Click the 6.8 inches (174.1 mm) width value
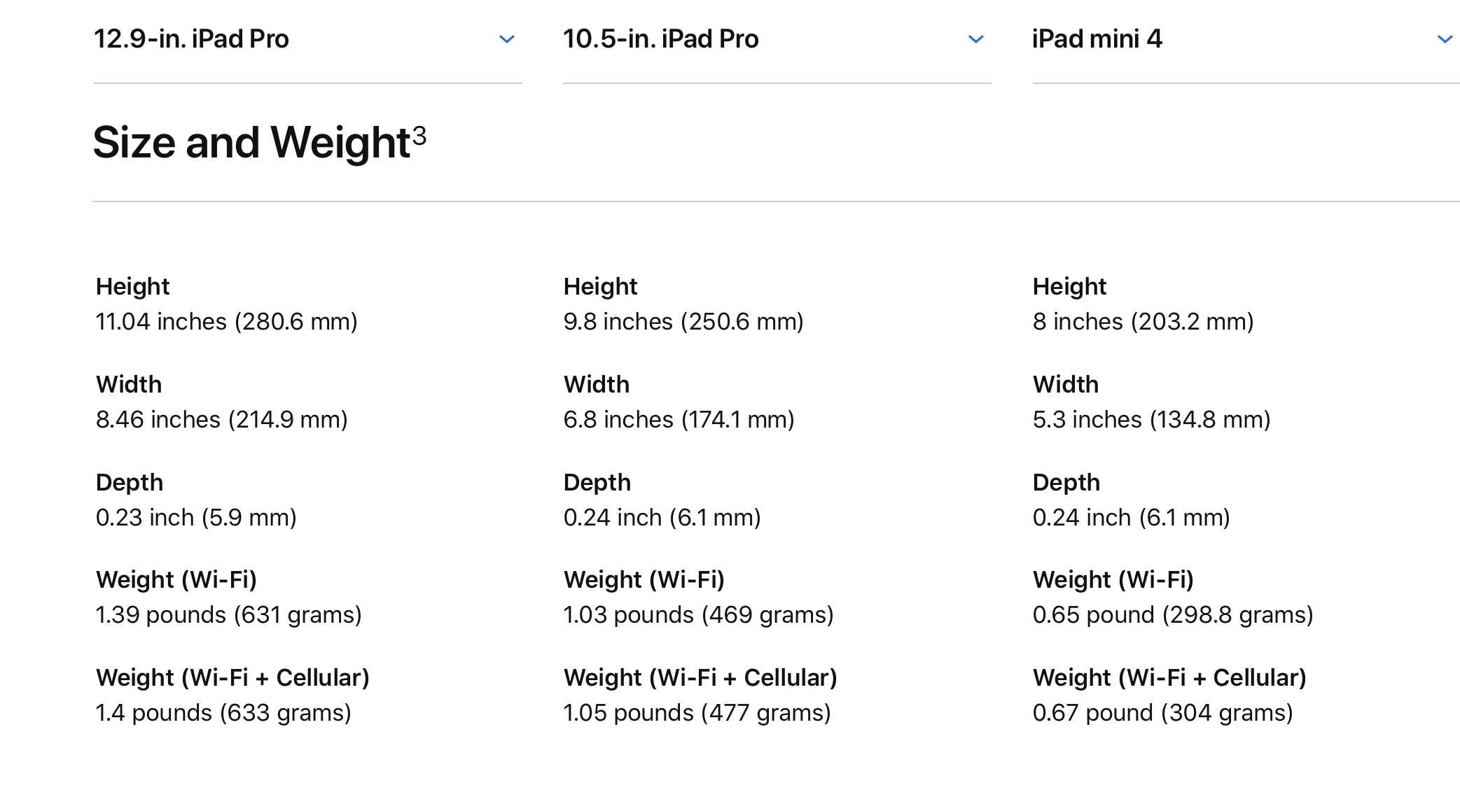Viewport: 1460px width, 797px height. click(679, 420)
